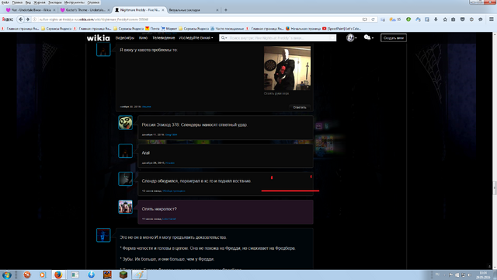The image size is (497, 280).
Task: Open the Minecraft icon in the taskbar
Action: click(123, 275)
